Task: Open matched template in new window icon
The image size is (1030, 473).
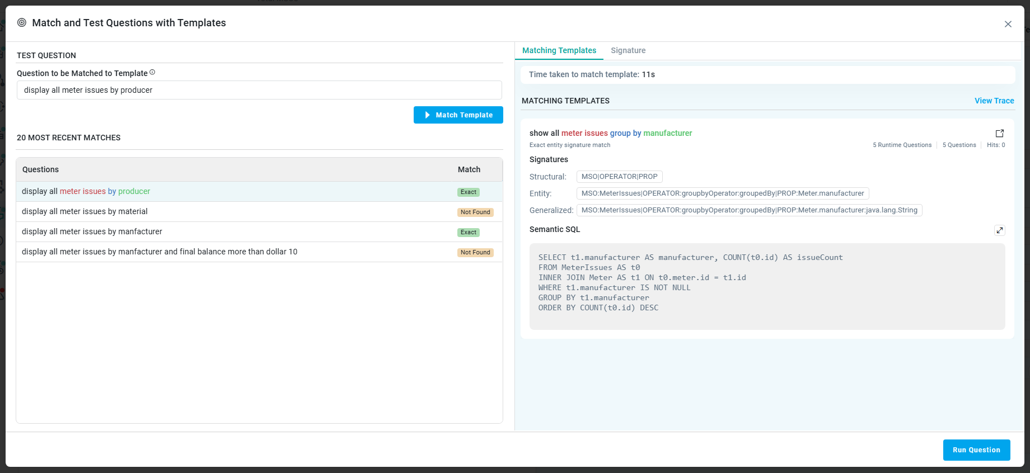Action: pos(1000,133)
